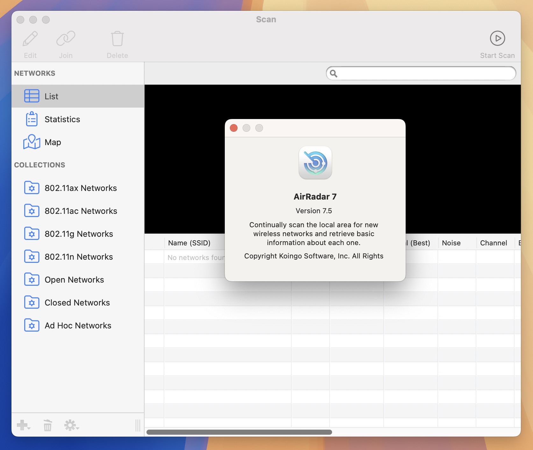Click the Koingo Software copyright text
This screenshot has height=450, width=533.
point(314,256)
